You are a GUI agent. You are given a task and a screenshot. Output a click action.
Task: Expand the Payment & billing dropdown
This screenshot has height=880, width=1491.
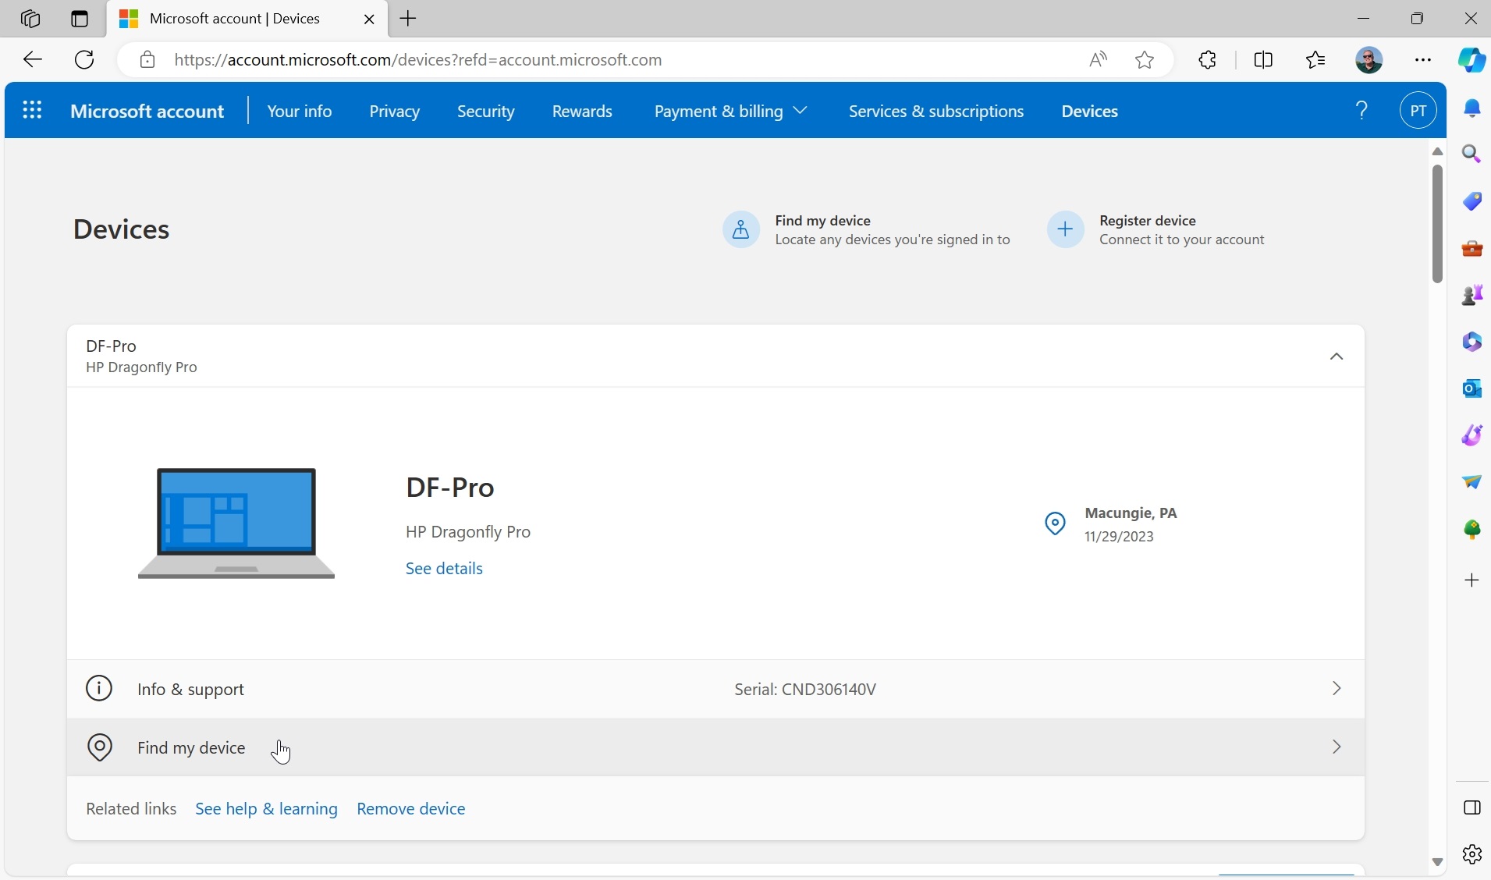[730, 111]
